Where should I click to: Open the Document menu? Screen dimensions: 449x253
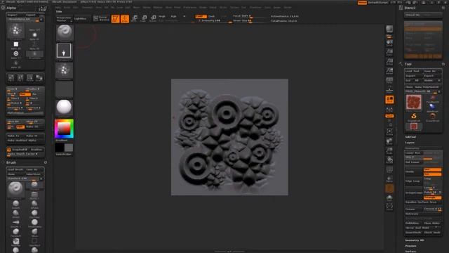87,8
